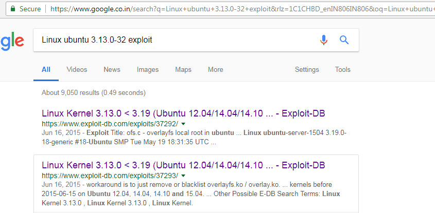This screenshot has width=435, height=213.
Task: Click the magnifying glass search icon
Action: pyautogui.click(x=344, y=40)
